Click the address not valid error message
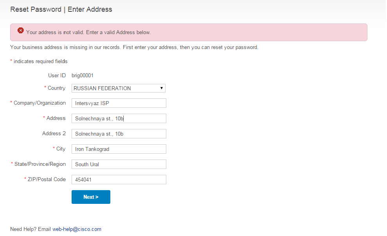387x236 pixels. click(x=88, y=33)
